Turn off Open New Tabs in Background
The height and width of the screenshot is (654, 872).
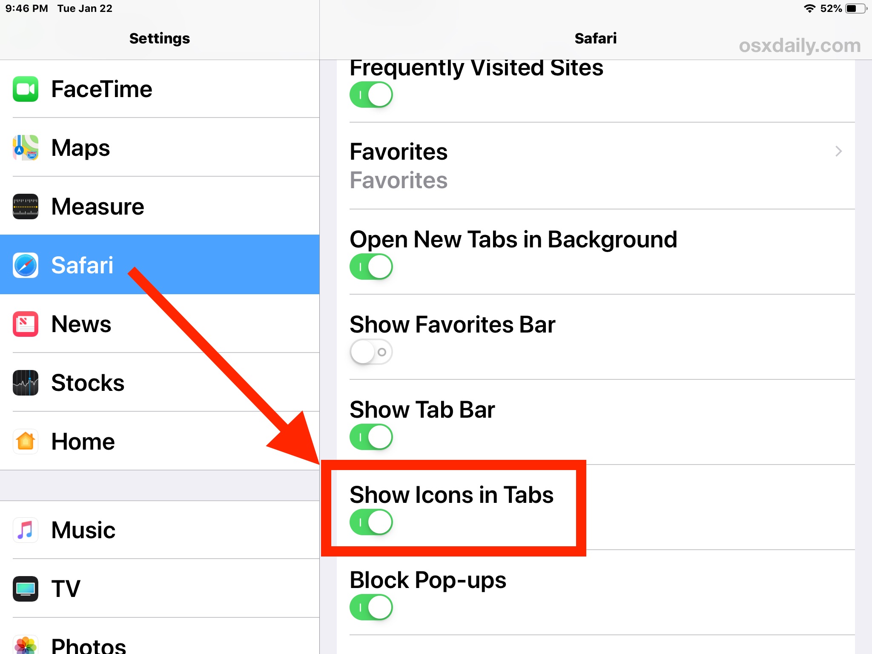[x=371, y=266]
